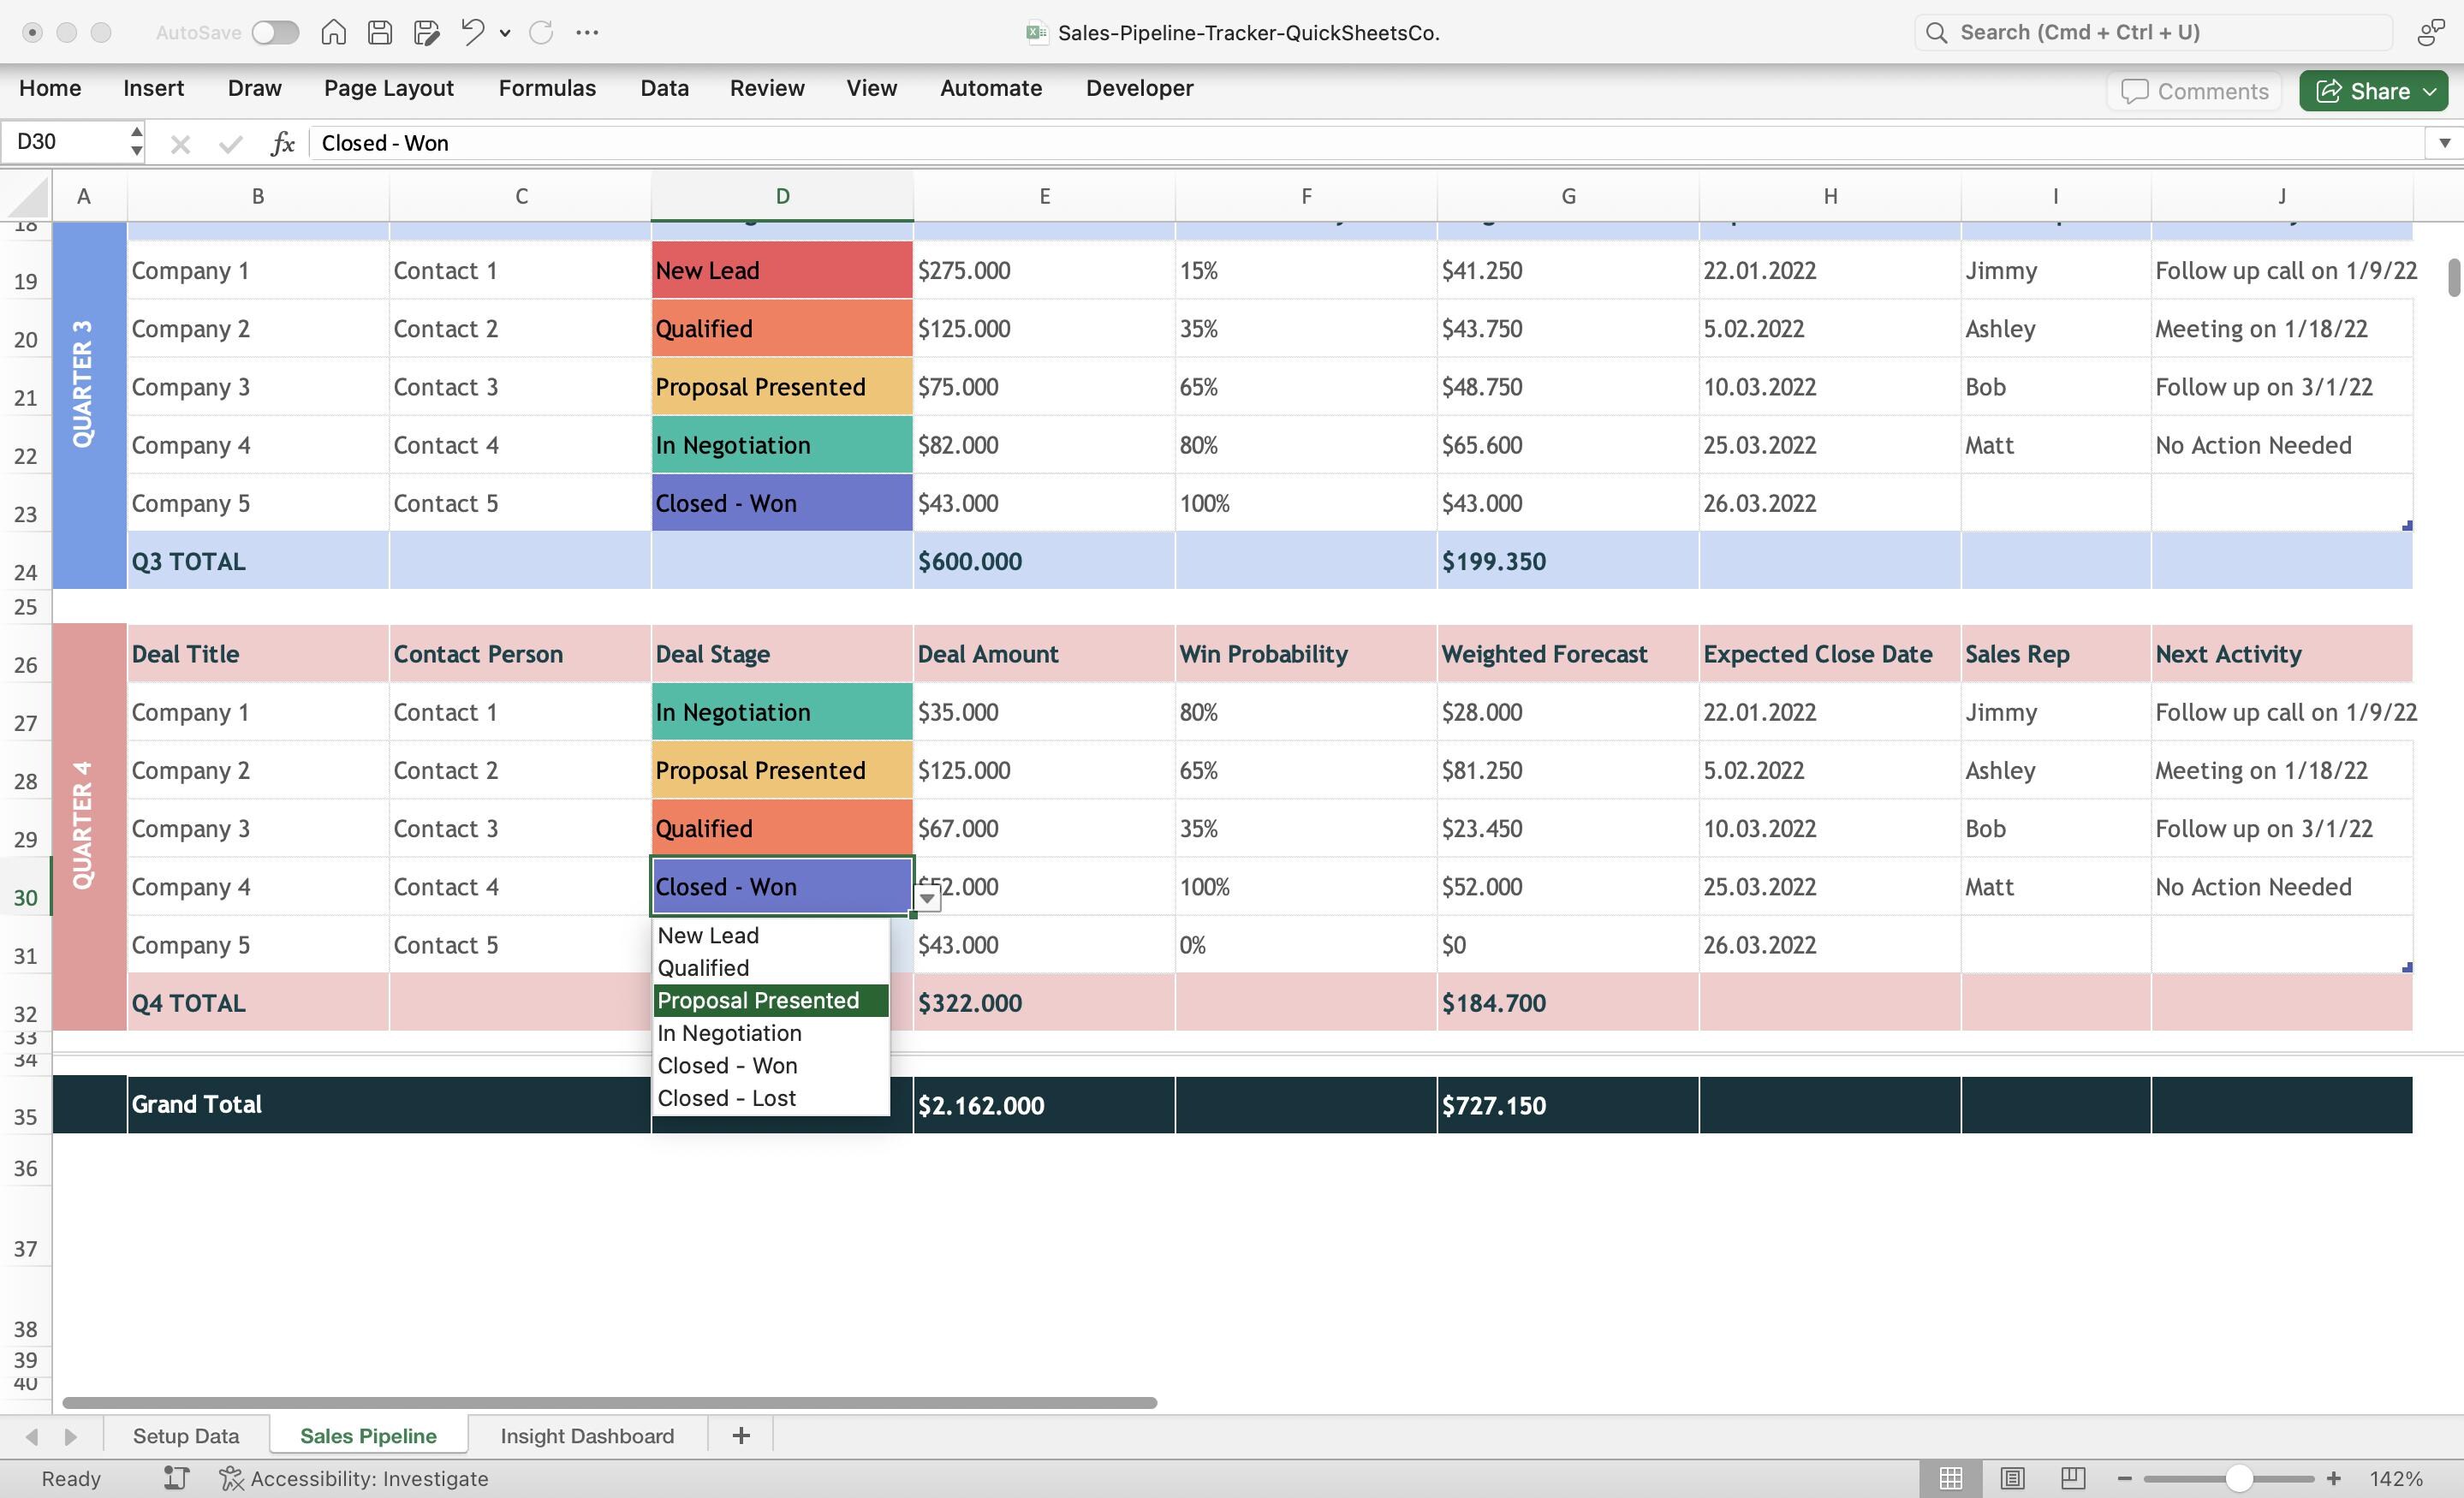This screenshot has width=2464, height=1498.
Task: Click the Redo icon
Action: pyautogui.click(x=541, y=32)
